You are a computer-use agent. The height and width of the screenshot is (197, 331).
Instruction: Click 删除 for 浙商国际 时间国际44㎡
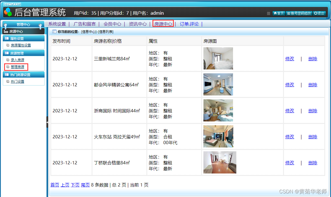click(313, 111)
